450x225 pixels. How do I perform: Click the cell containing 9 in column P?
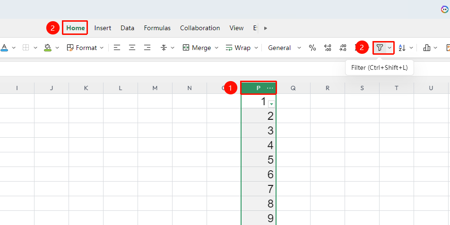tap(259, 218)
